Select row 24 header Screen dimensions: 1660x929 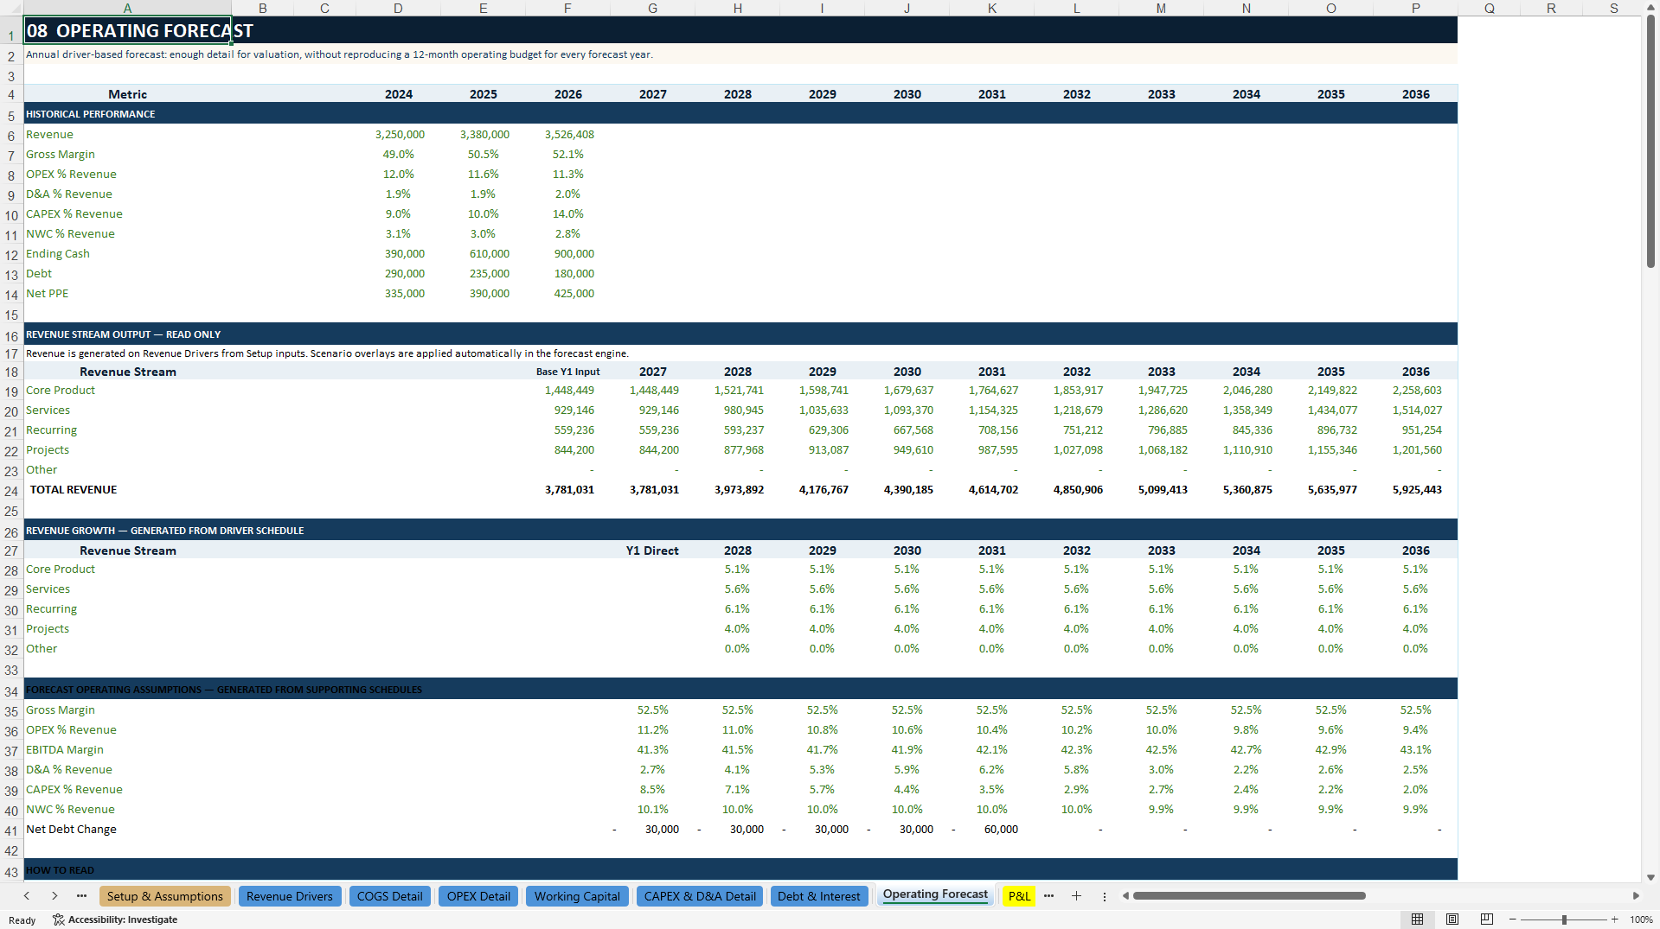[11, 491]
